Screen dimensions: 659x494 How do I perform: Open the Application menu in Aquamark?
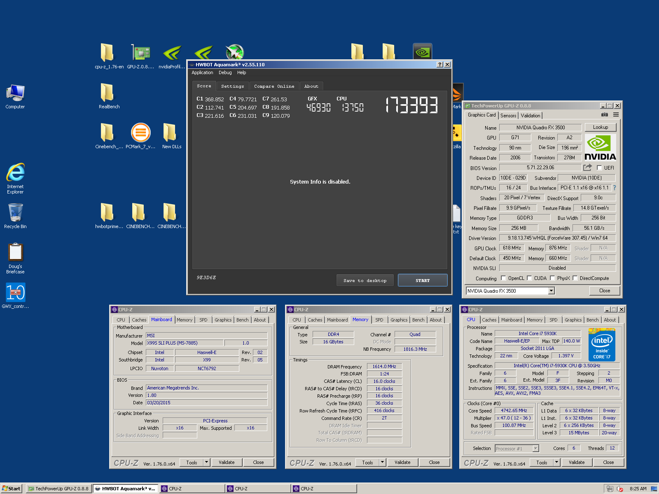coord(202,72)
